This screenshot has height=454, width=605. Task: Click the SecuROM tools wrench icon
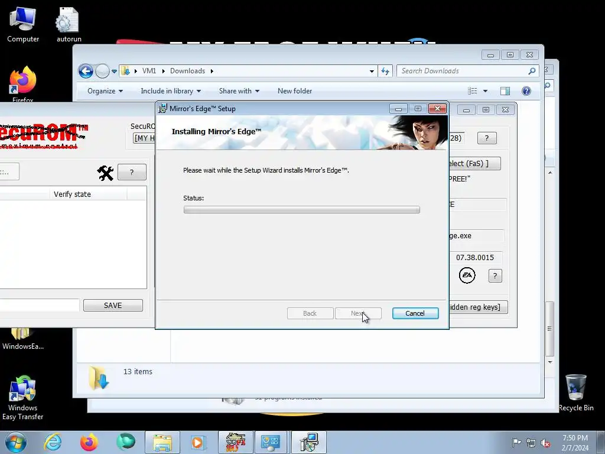(105, 173)
